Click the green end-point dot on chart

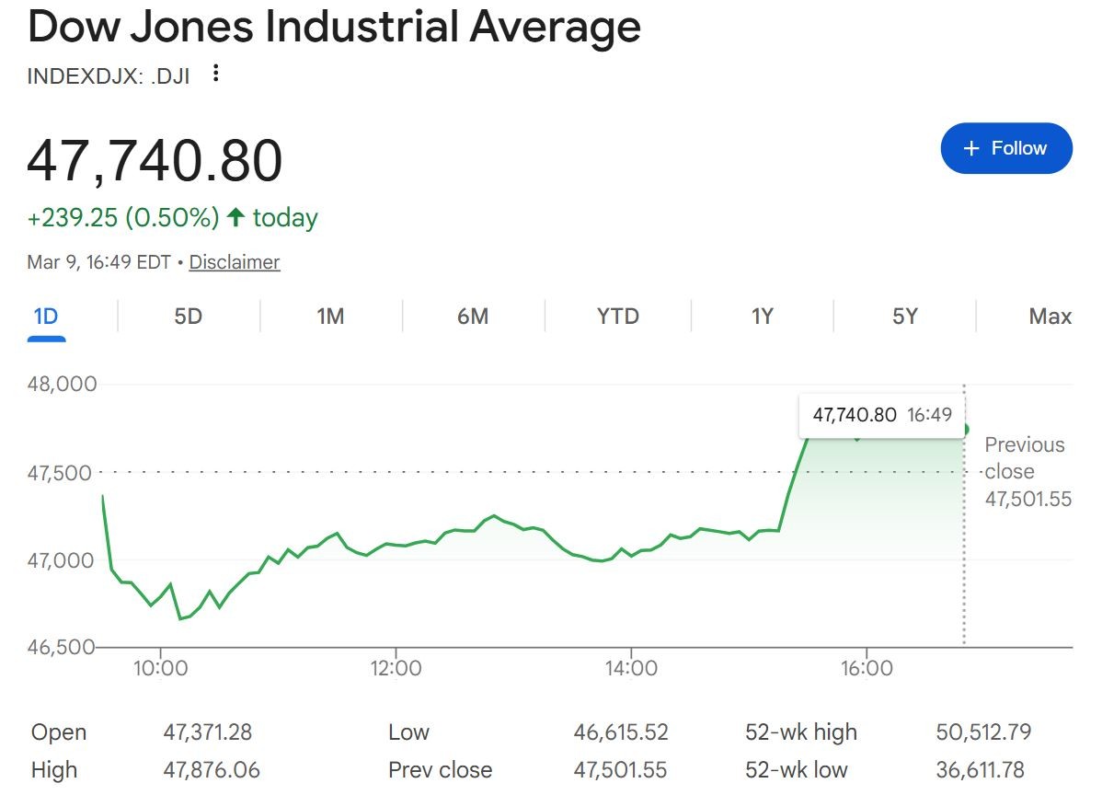coord(964,430)
